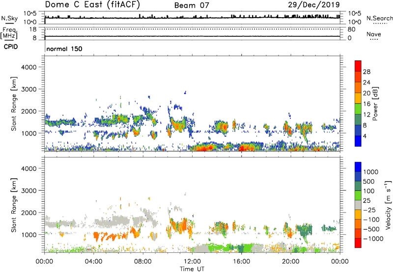Click light green 25–100 Velocity bar segment
Screen dimensions: 393x272
(358, 195)
